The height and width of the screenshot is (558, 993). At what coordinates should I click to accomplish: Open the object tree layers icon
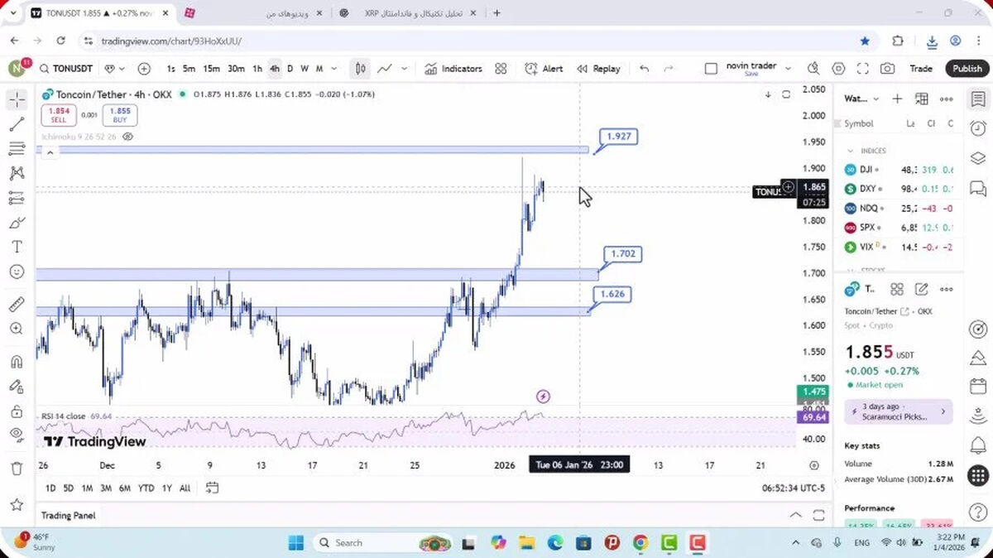click(x=978, y=158)
